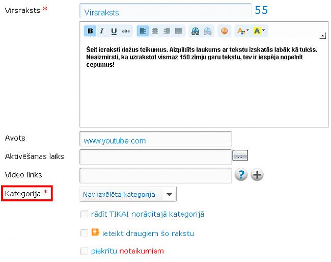Toggle underline formatting in editor toolbar
331x262 pixels.
114,31
